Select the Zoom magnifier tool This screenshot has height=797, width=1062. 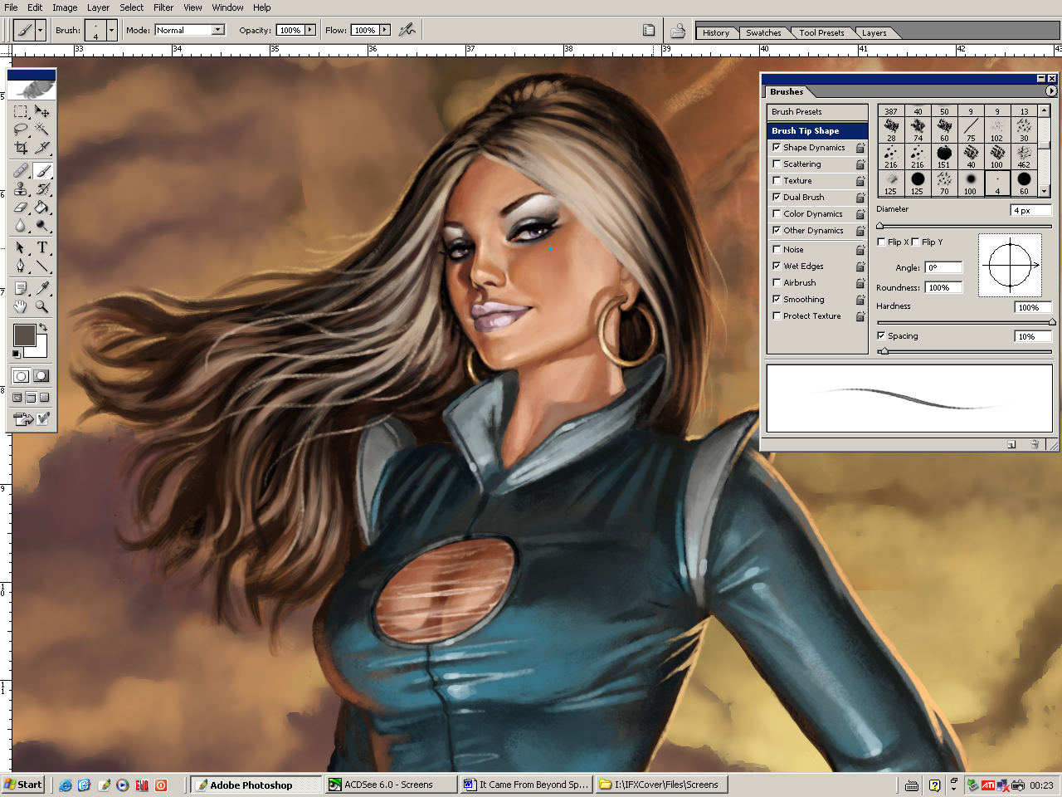(x=42, y=306)
